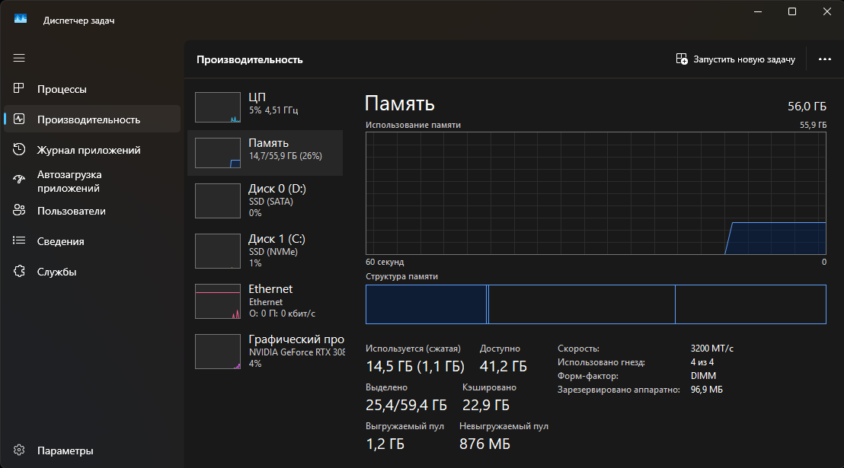
Task: Select ЦП performance graph thumbnail
Action: pyautogui.click(x=218, y=107)
